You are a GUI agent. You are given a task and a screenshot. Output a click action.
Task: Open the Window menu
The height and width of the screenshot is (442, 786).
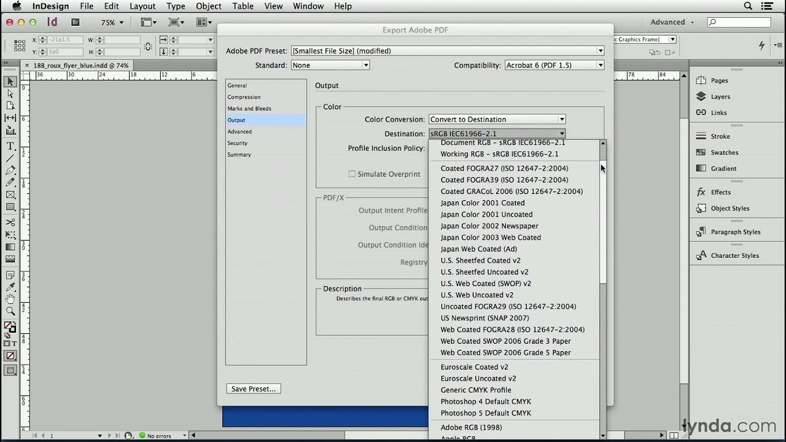308,6
